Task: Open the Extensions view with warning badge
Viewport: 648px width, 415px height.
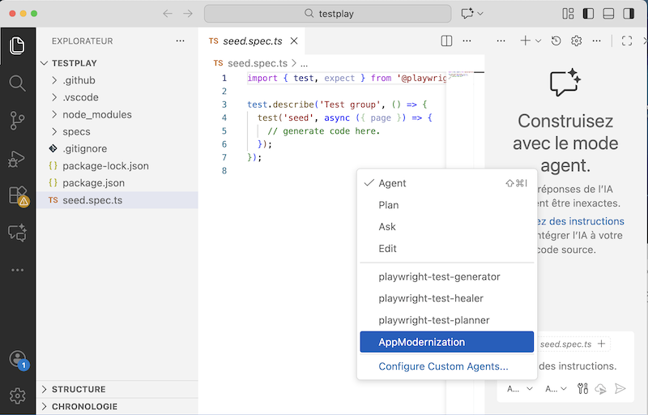Action: 17,195
